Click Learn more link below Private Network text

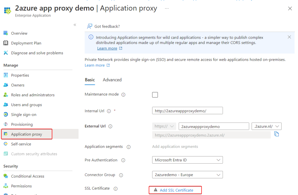(95, 65)
